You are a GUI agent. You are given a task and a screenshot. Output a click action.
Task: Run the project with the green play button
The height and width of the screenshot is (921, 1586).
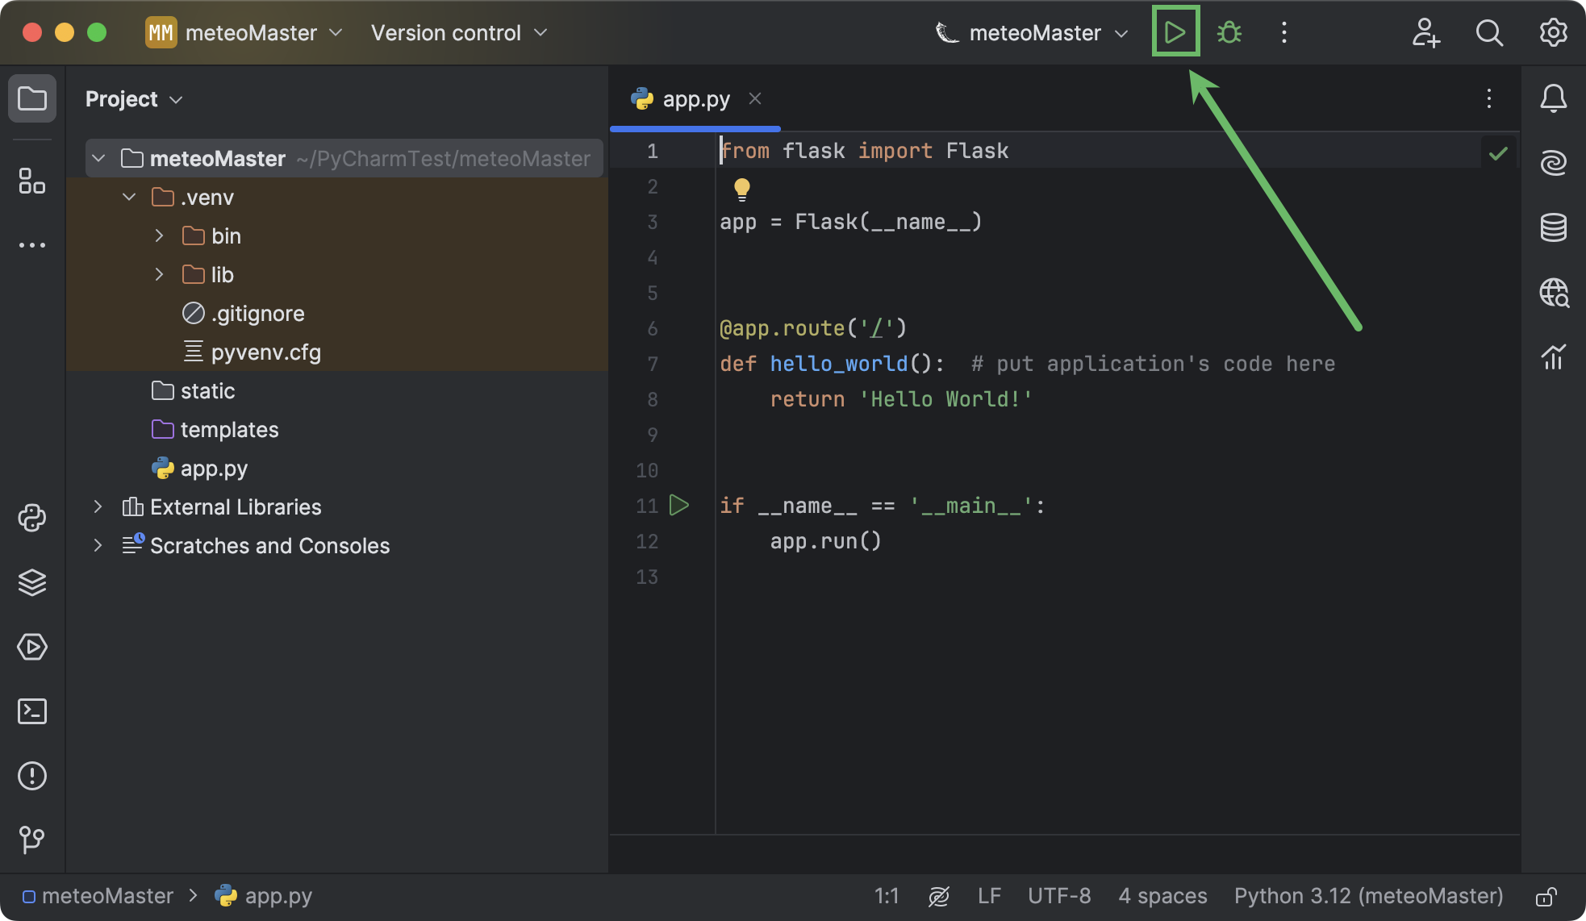click(x=1175, y=32)
